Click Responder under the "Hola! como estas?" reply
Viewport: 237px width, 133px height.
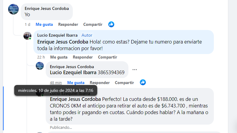[x=83, y=57]
